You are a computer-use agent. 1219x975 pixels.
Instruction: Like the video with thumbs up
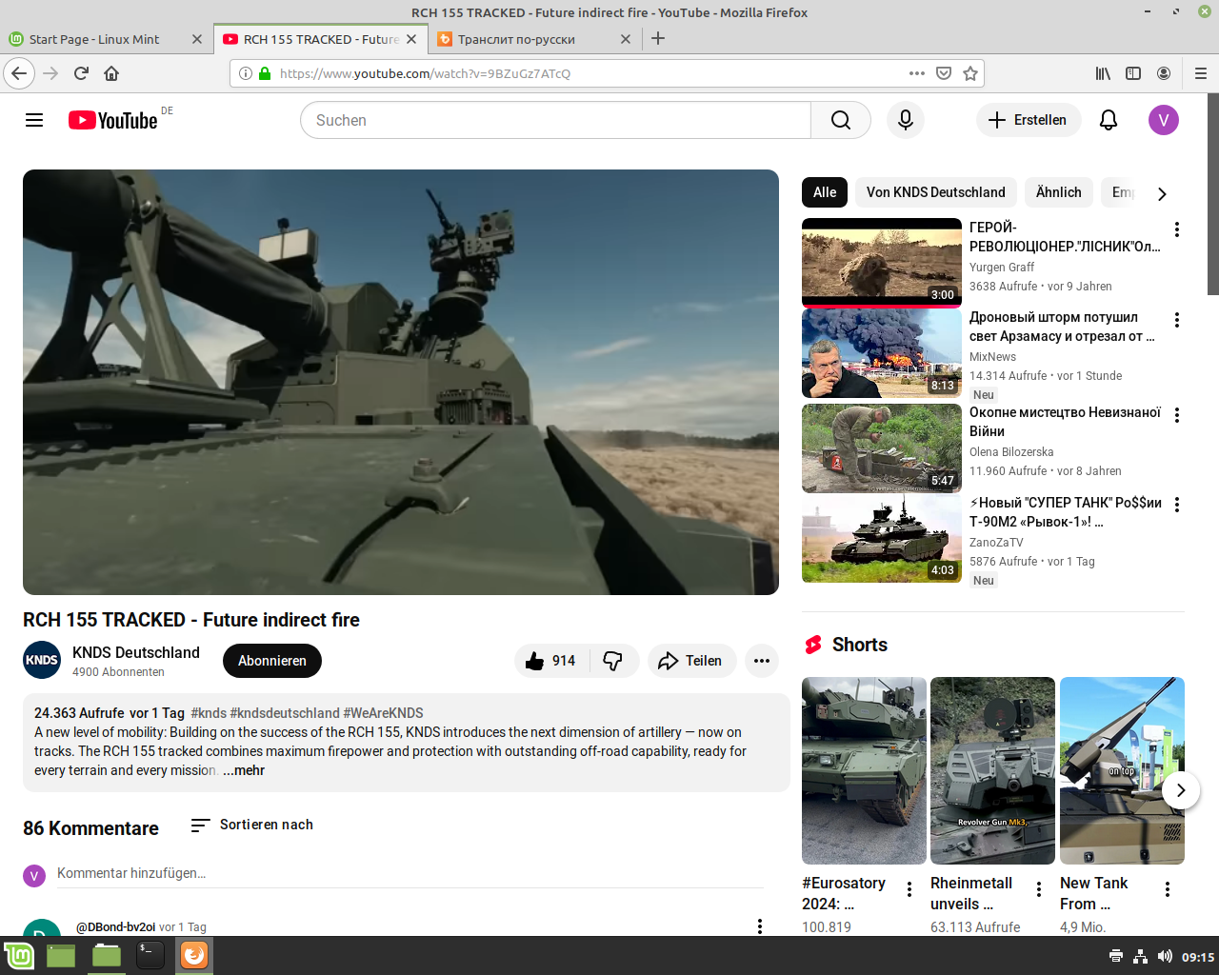pyautogui.click(x=551, y=661)
